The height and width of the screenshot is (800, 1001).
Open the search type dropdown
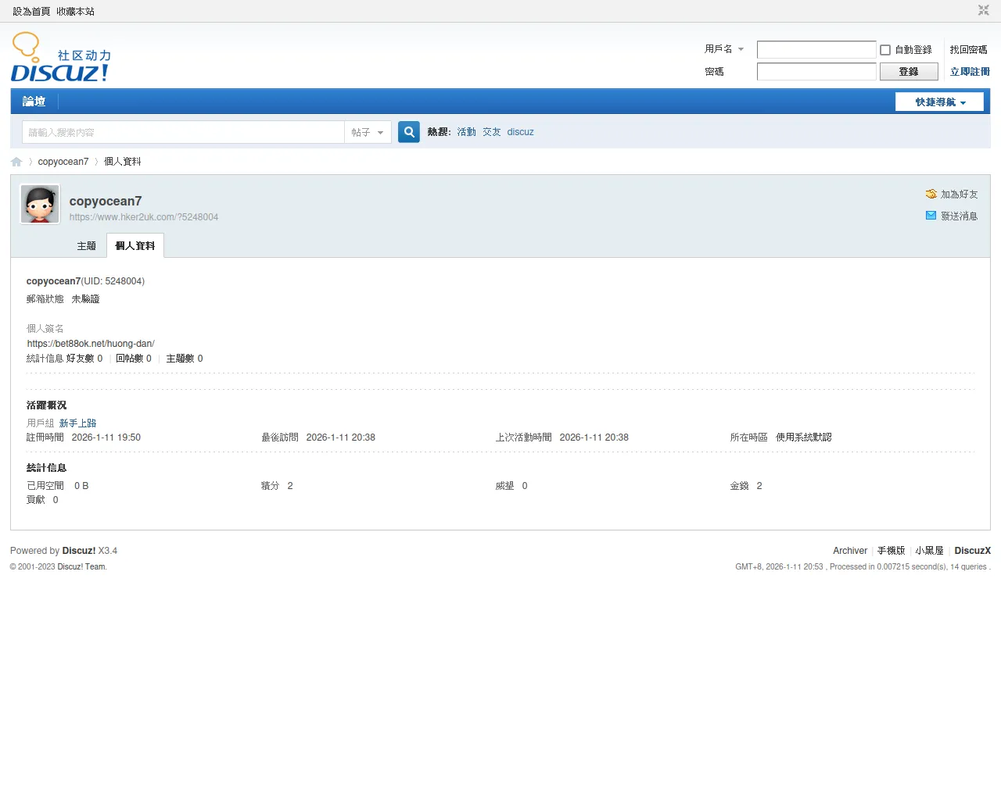click(368, 133)
